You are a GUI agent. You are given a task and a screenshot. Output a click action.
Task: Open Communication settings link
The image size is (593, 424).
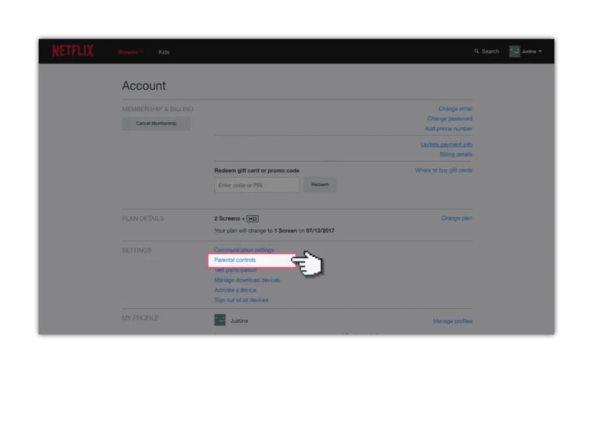[244, 250]
